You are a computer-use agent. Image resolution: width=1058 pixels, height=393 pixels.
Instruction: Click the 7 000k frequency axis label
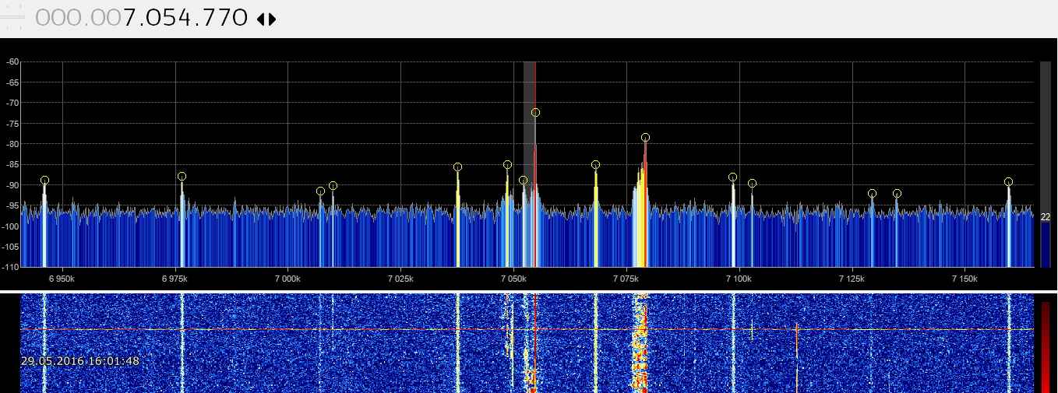click(x=288, y=278)
